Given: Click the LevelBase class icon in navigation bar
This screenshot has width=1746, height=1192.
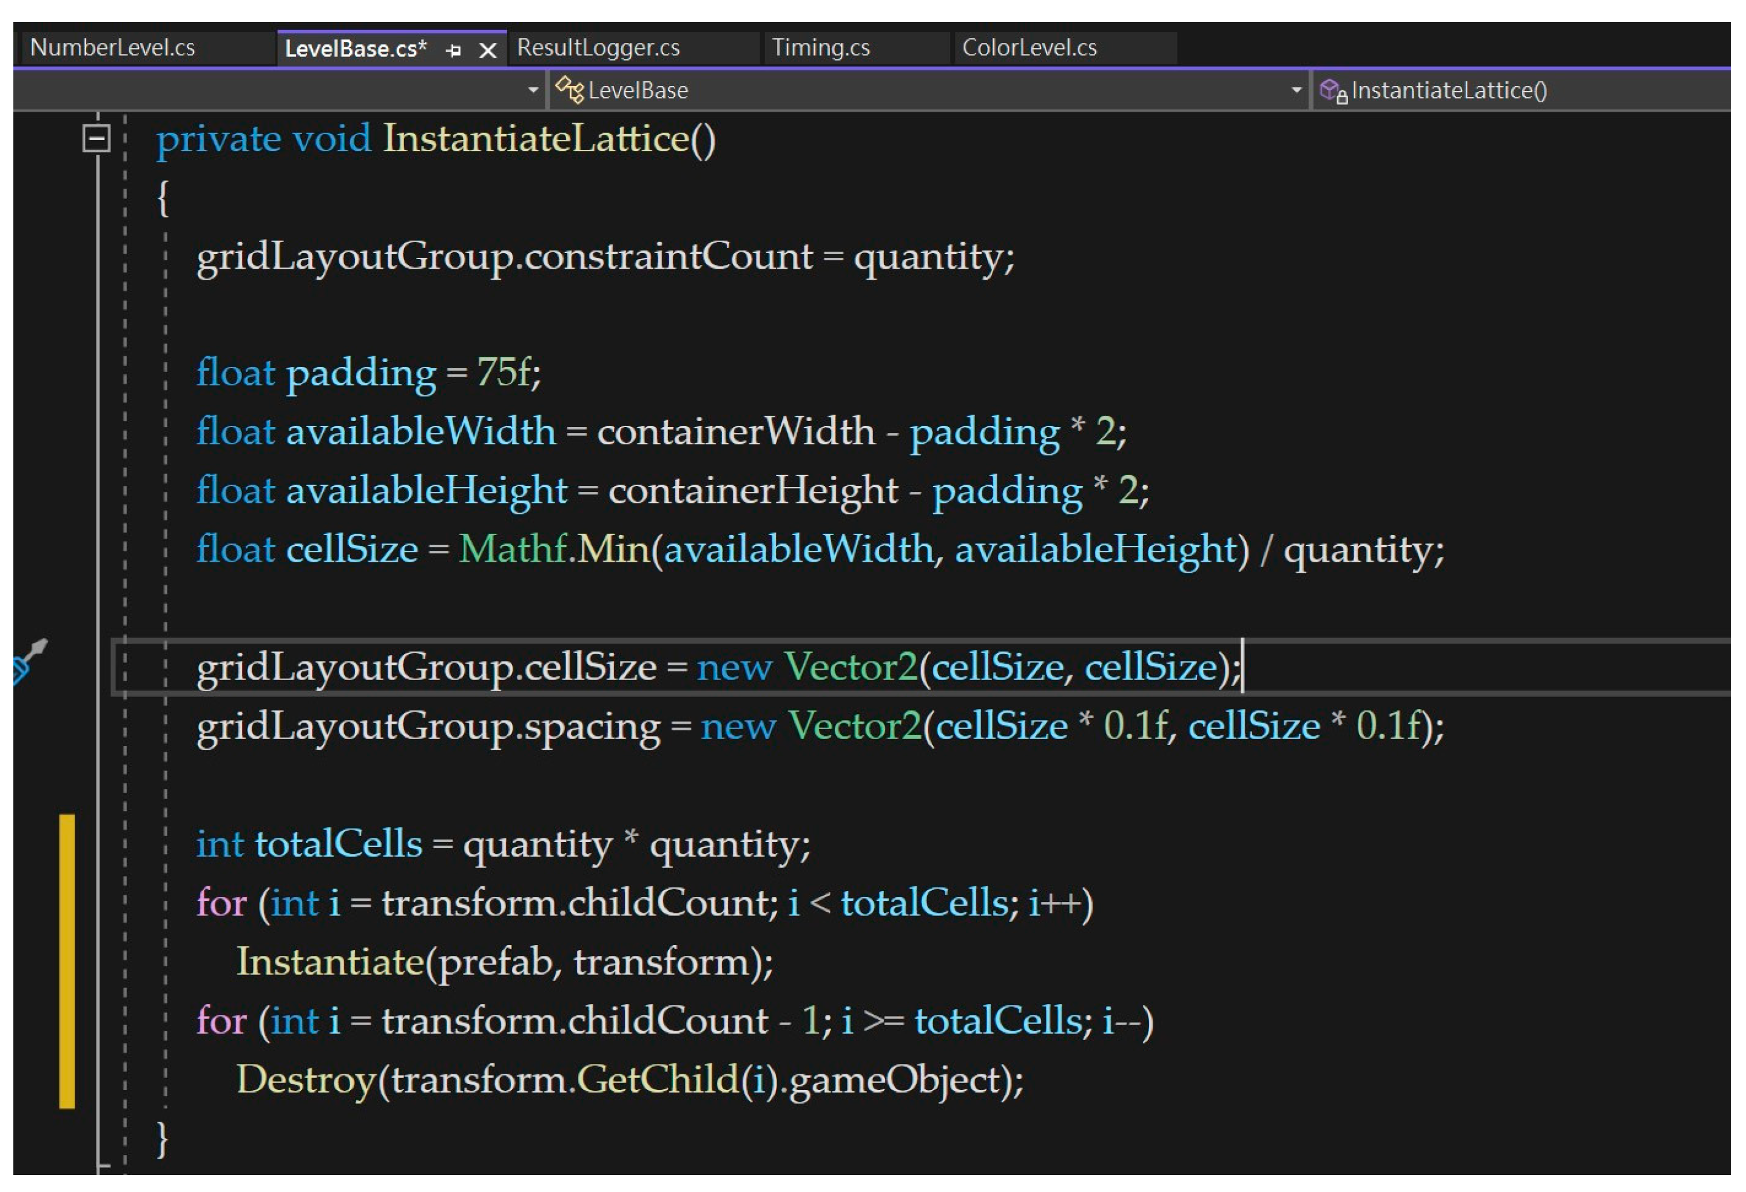Looking at the screenshot, I should click(568, 90).
